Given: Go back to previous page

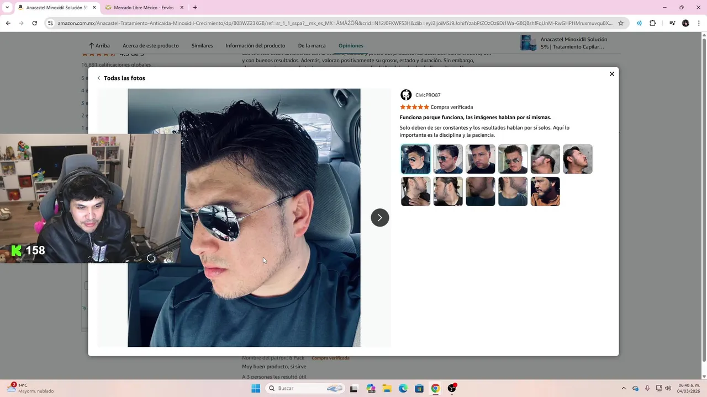Looking at the screenshot, I should pyautogui.click(x=8, y=23).
